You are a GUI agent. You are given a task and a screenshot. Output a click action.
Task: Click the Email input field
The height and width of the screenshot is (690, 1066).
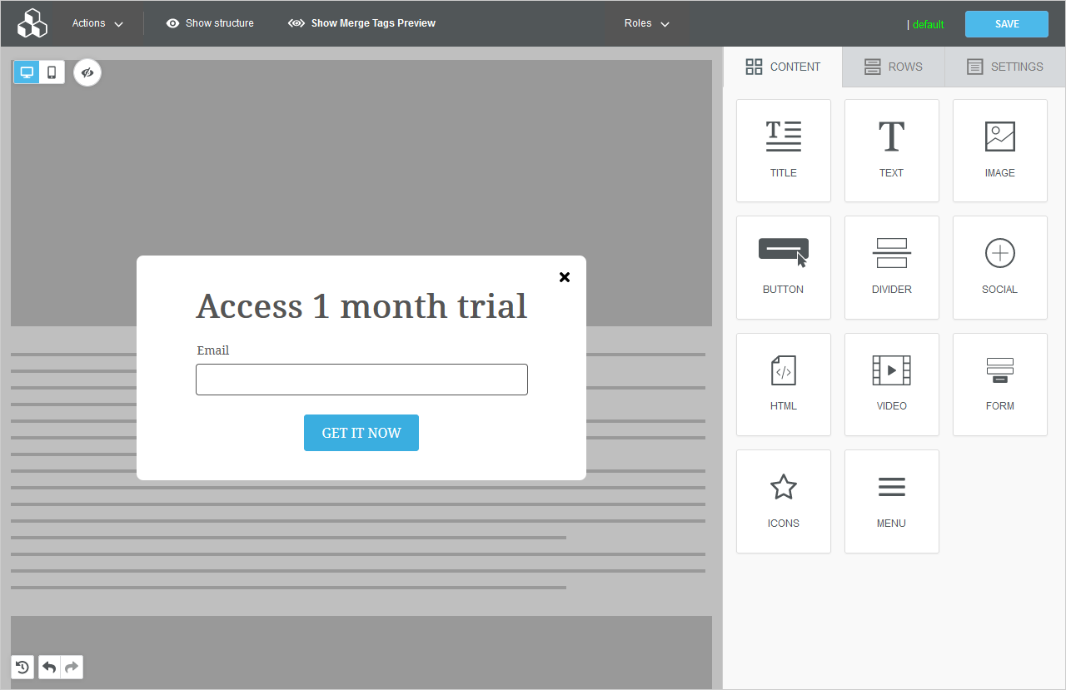click(361, 380)
